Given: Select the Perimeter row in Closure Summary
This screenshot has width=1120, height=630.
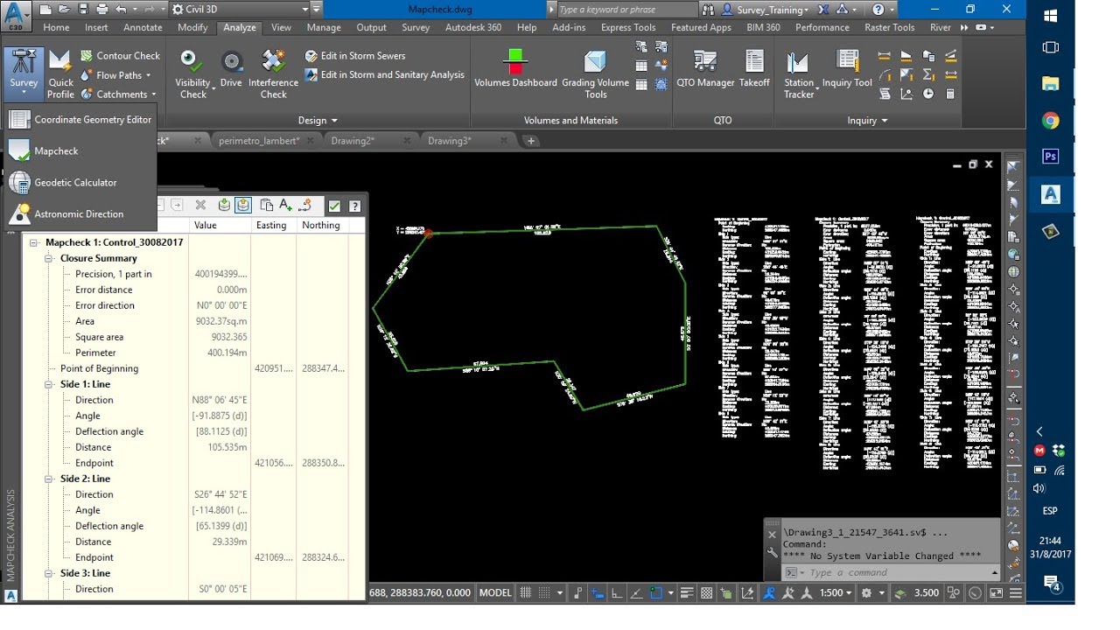Looking at the screenshot, I should point(193,353).
